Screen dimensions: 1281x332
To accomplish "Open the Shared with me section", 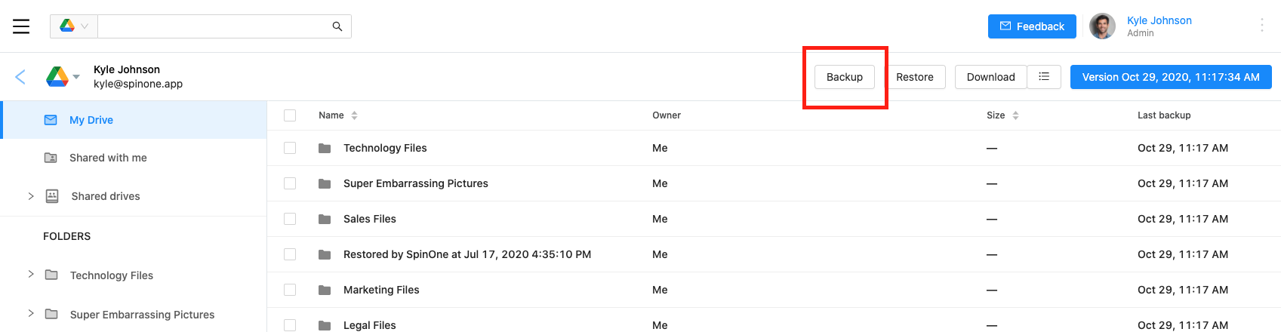I will (x=108, y=158).
